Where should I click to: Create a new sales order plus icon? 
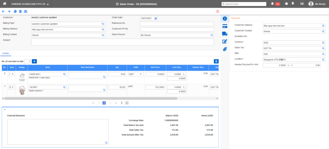point(9,12)
